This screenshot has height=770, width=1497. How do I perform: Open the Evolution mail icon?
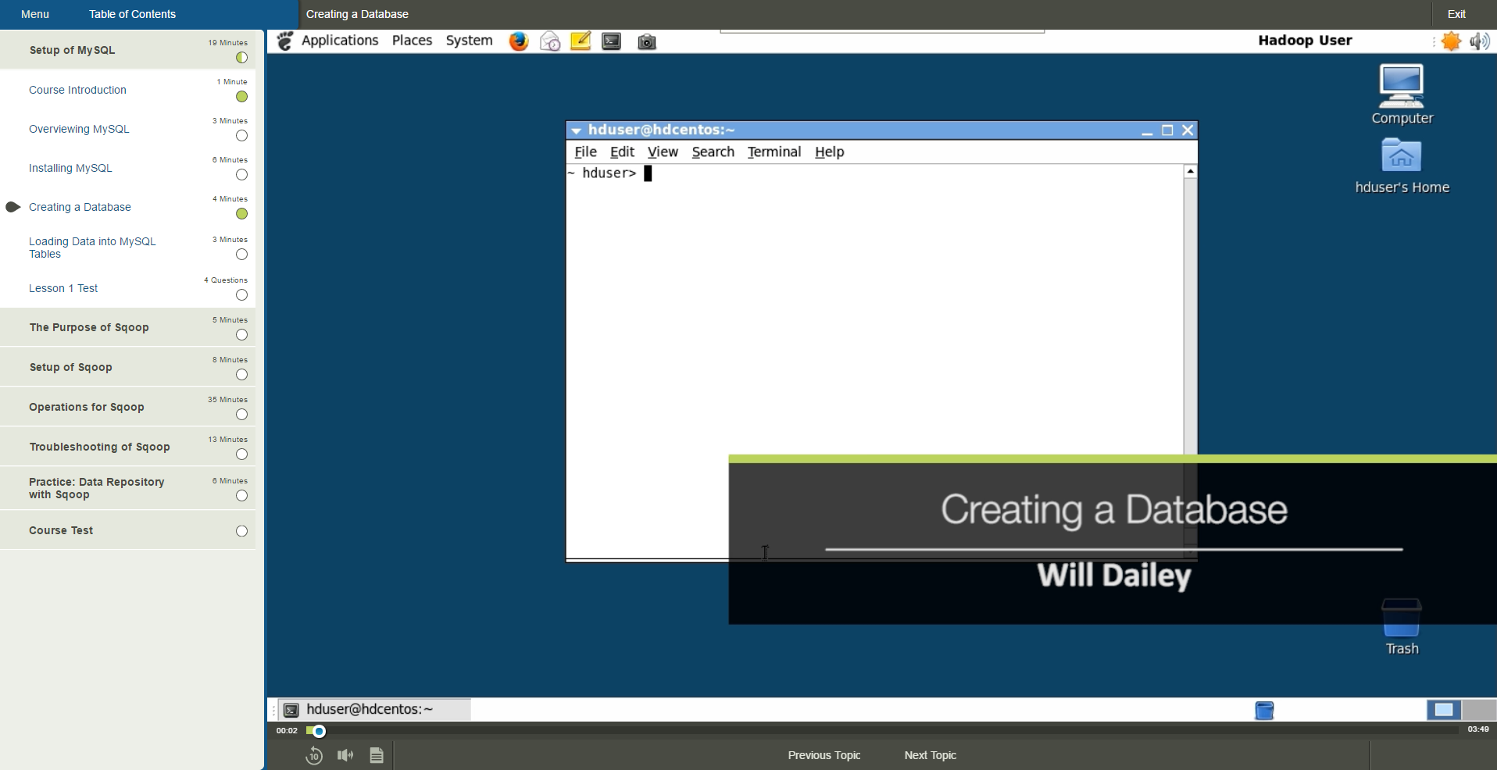tap(550, 41)
